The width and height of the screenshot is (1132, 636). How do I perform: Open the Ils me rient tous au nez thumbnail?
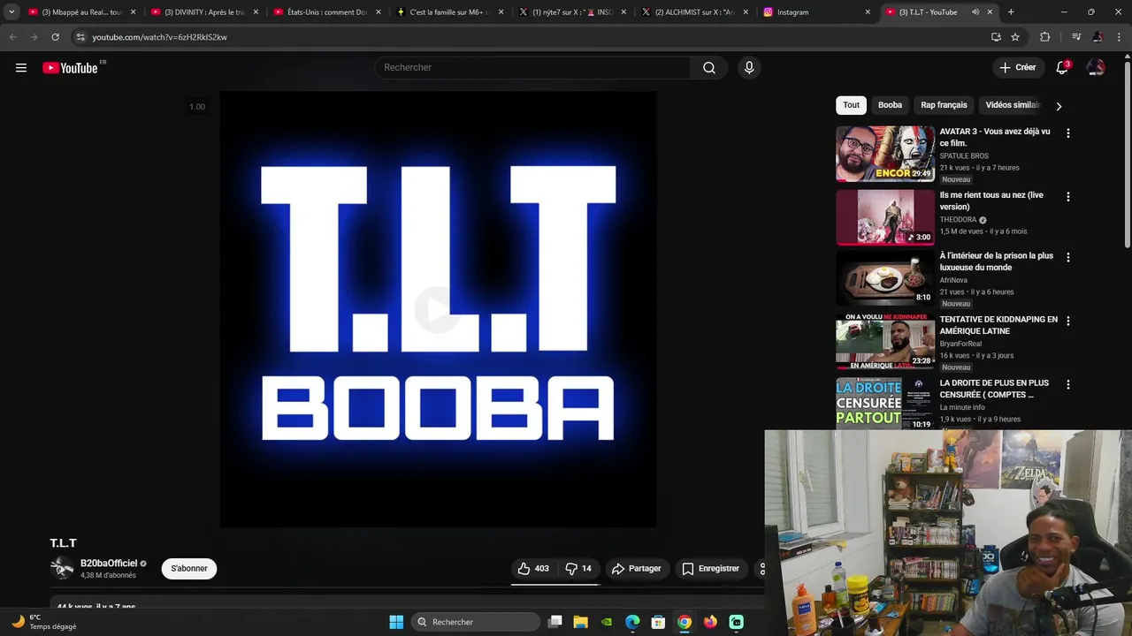click(885, 217)
